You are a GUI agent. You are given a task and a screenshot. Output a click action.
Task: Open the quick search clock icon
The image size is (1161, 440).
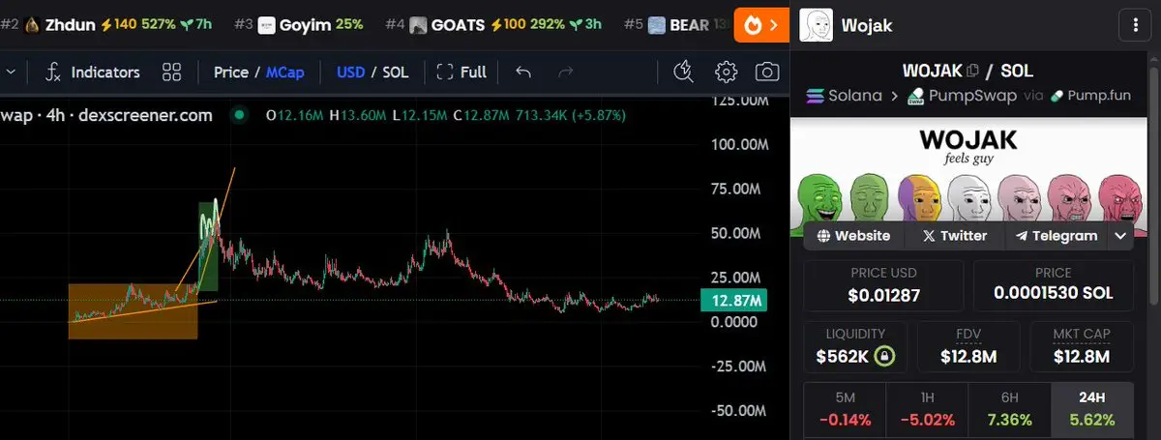coord(683,72)
